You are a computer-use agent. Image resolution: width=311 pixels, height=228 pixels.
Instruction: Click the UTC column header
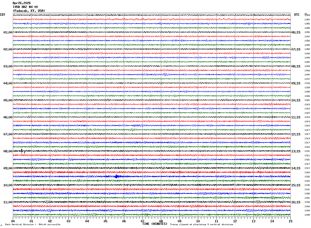[x=297, y=15]
